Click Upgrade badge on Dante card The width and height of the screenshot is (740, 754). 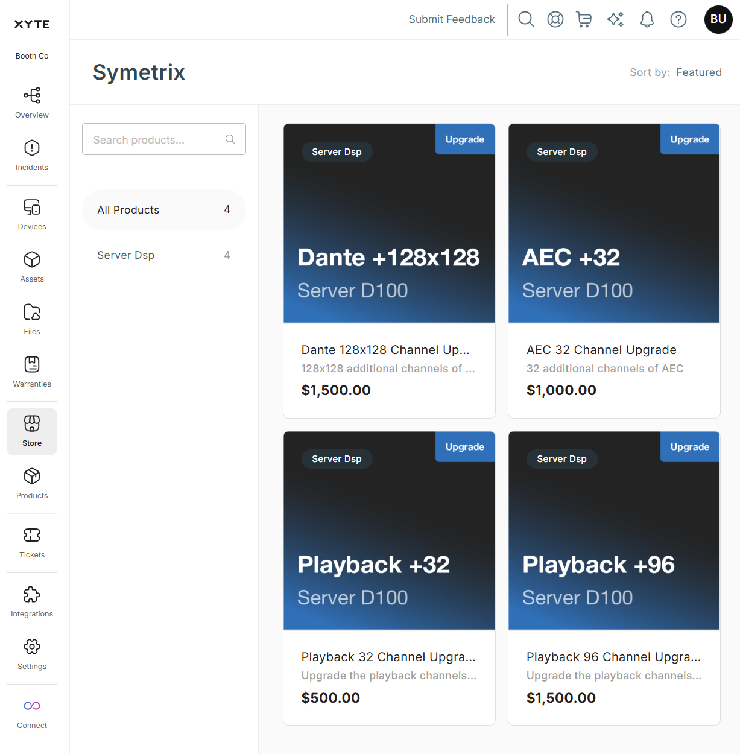(465, 139)
